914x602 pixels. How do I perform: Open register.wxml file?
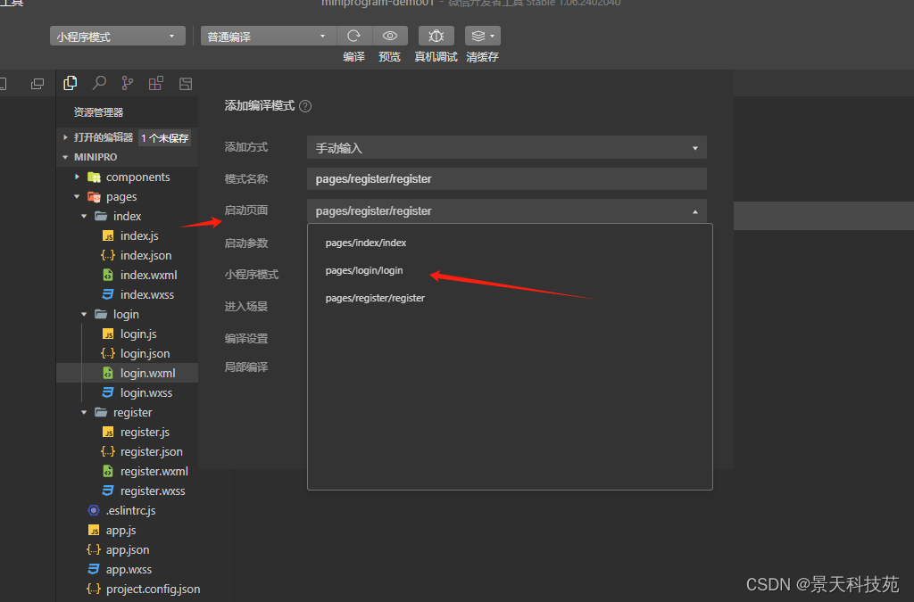(154, 472)
